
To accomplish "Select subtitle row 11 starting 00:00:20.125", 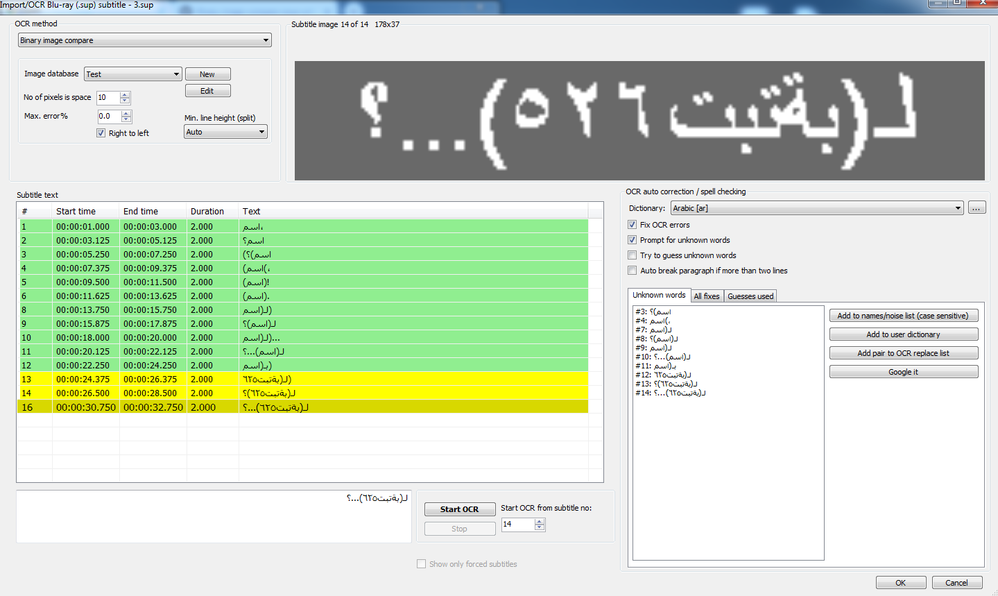I will coord(302,351).
